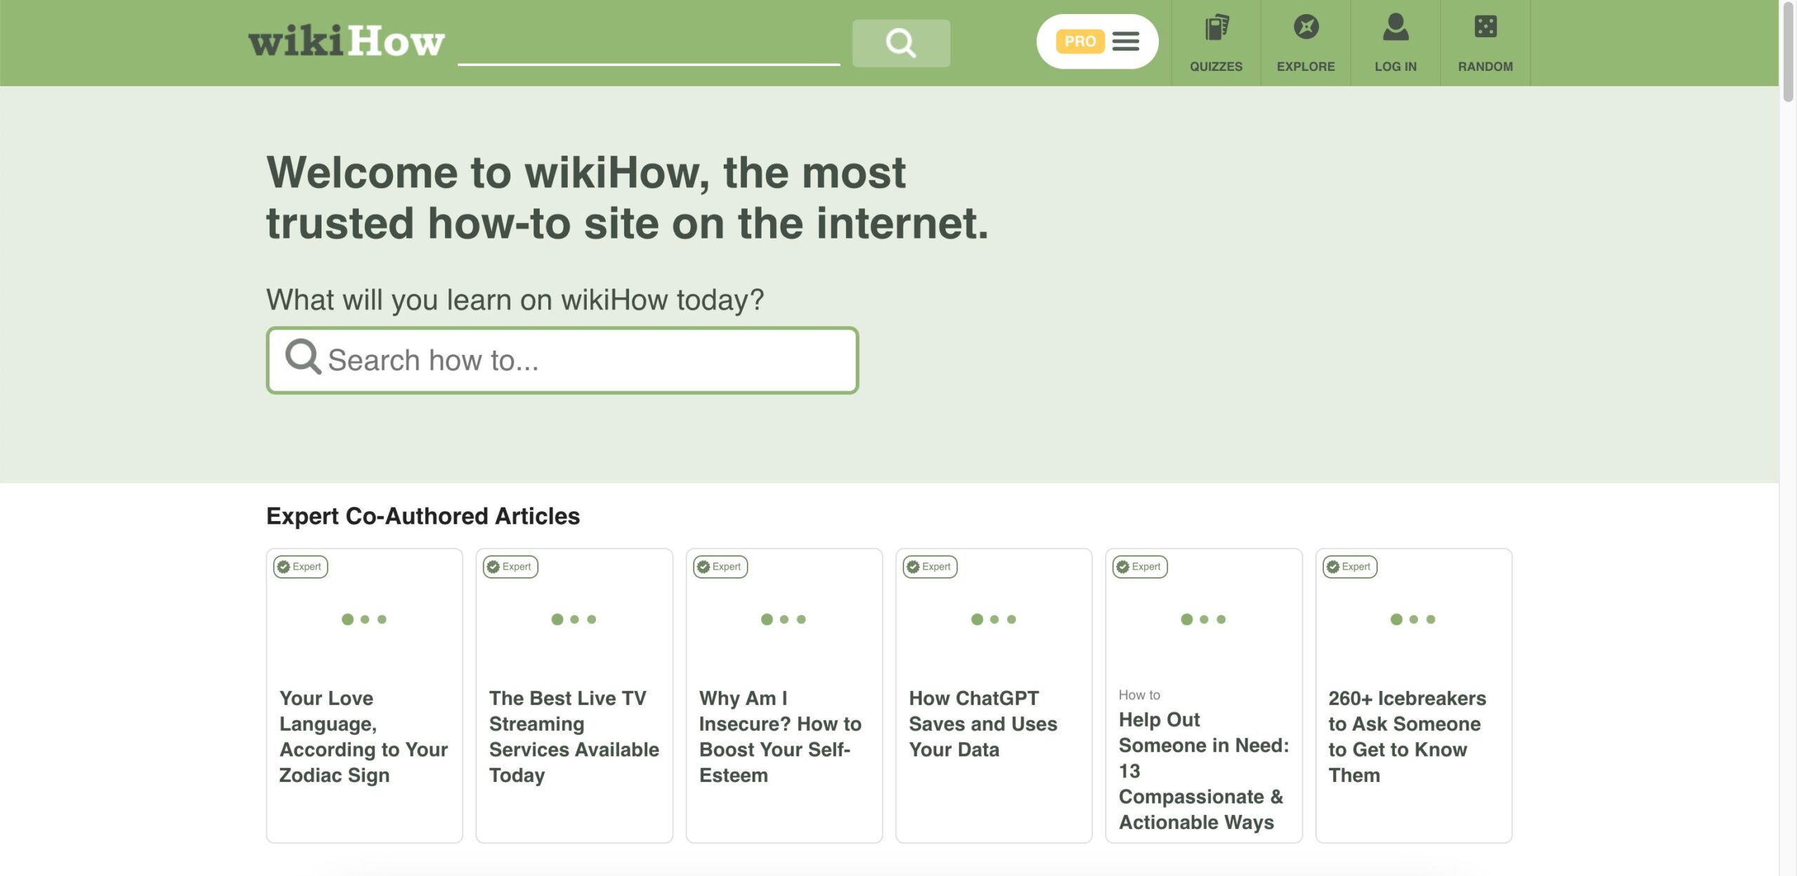Click loading thumbnail of Icebreakers card

pyautogui.click(x=1414, y=619)
